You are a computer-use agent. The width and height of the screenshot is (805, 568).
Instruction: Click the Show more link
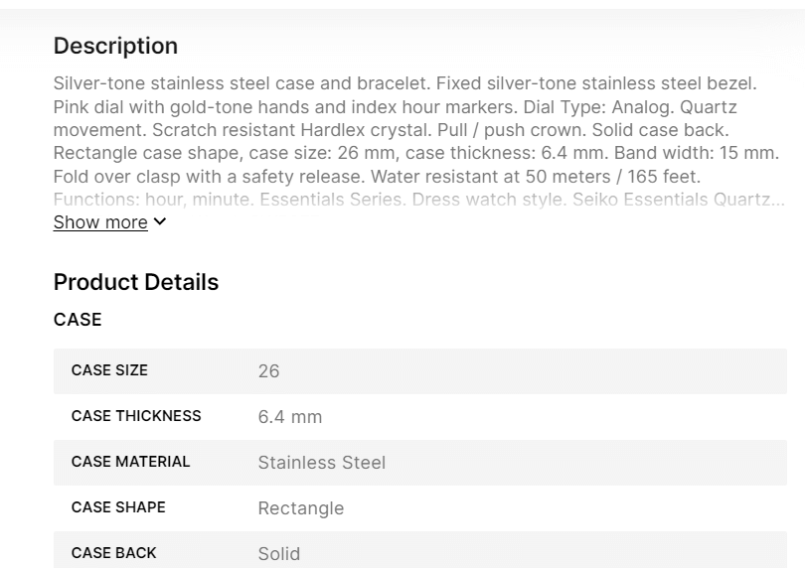tap(100, 222)
